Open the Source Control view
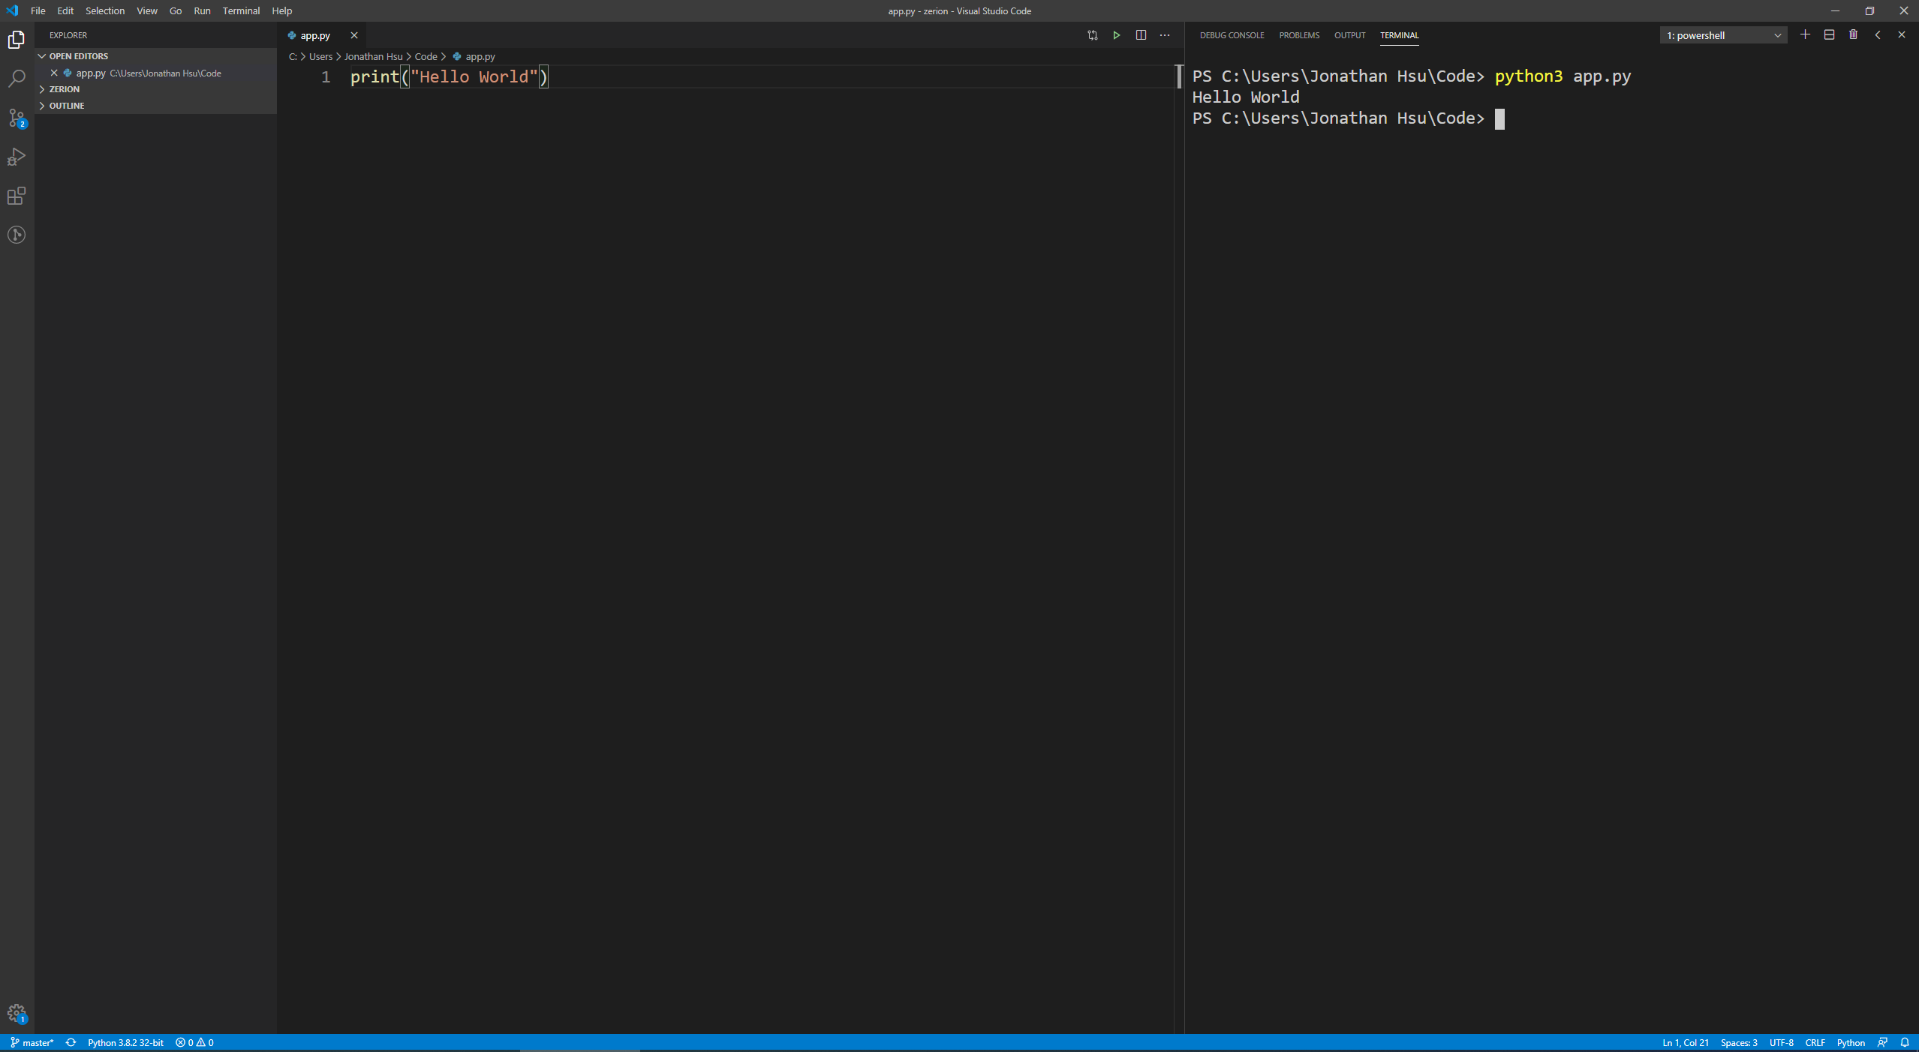Screen dimensions: 1919x1052 (17, 118)
